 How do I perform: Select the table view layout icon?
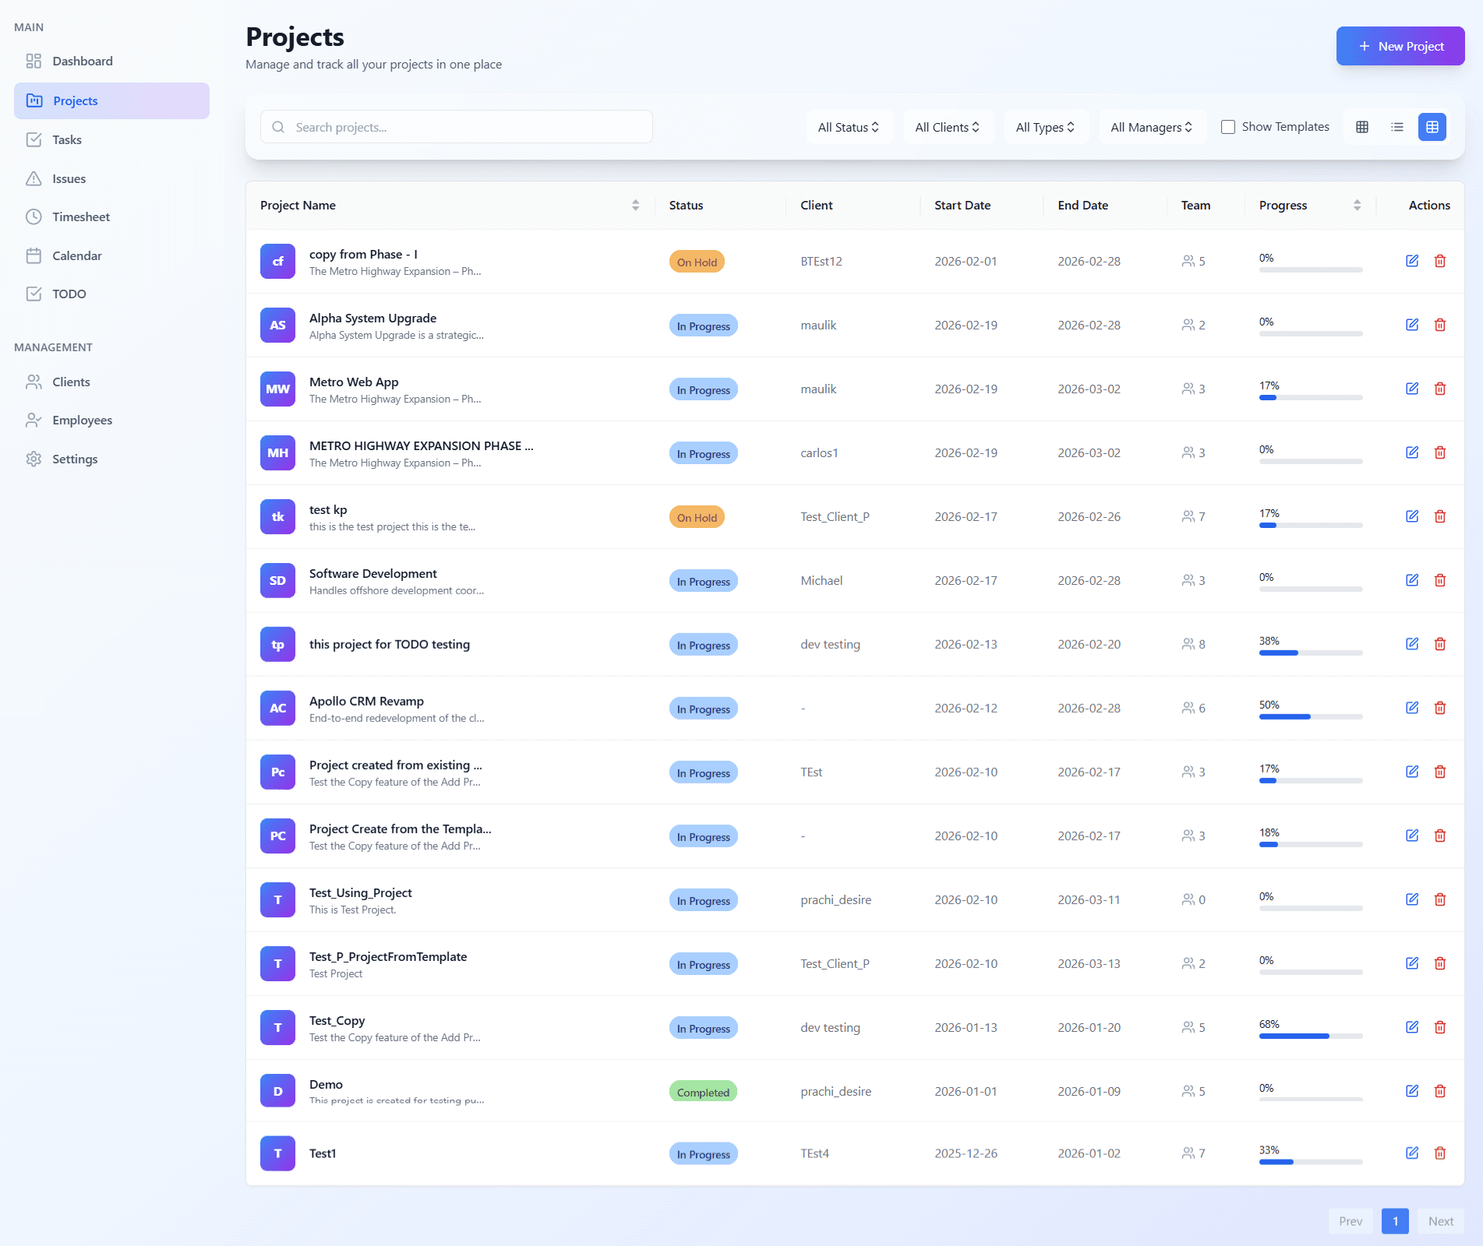coord(1432,127)
